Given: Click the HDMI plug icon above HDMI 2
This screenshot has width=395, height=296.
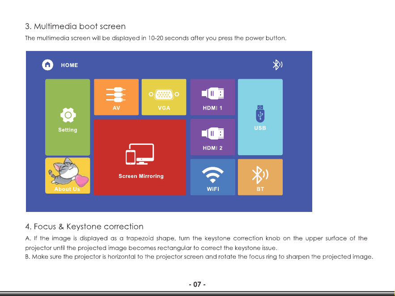Looking at the screenshot, I should [212, 133].
